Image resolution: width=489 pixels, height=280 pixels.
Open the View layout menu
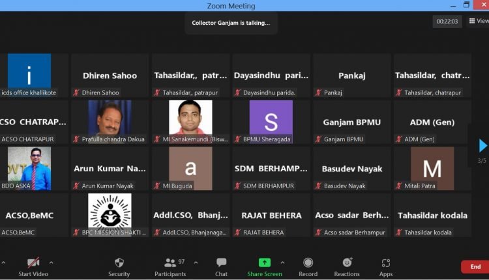pyautogui.click(x=478, y=21)
